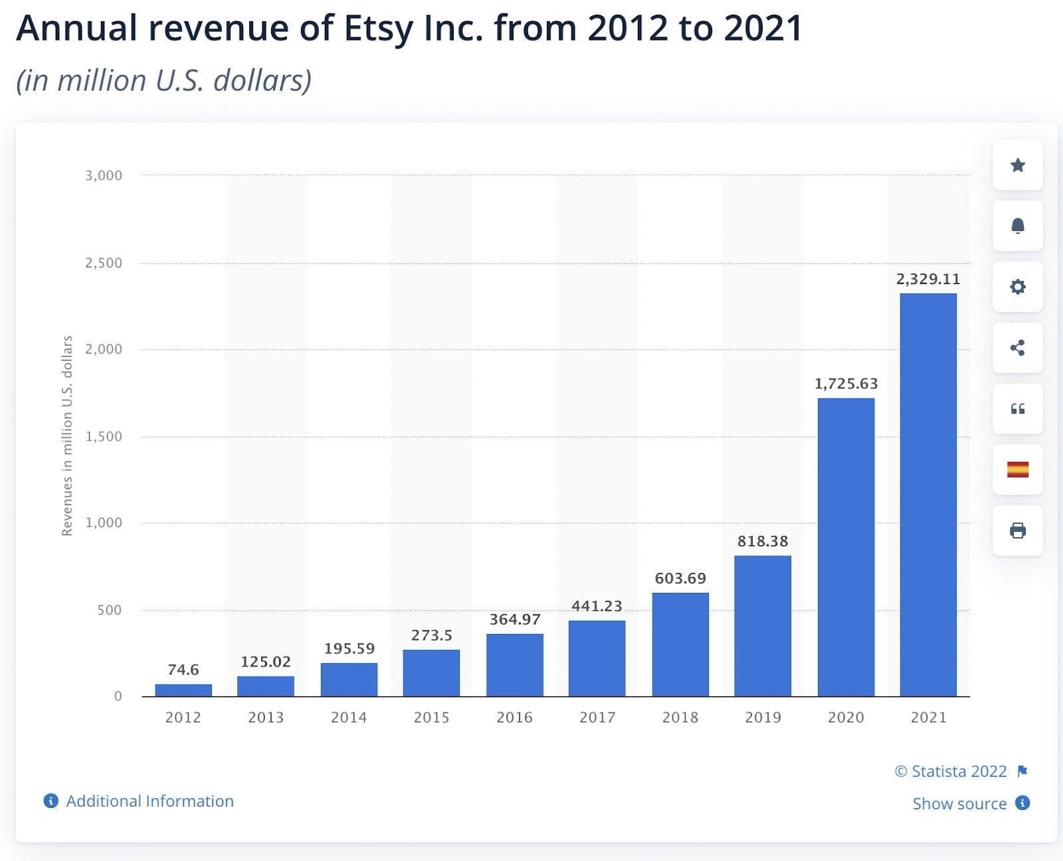Viewport: 1063px width, 861px height.
Task: Click the 1,500 y-axis label
Action: [104, 436]
